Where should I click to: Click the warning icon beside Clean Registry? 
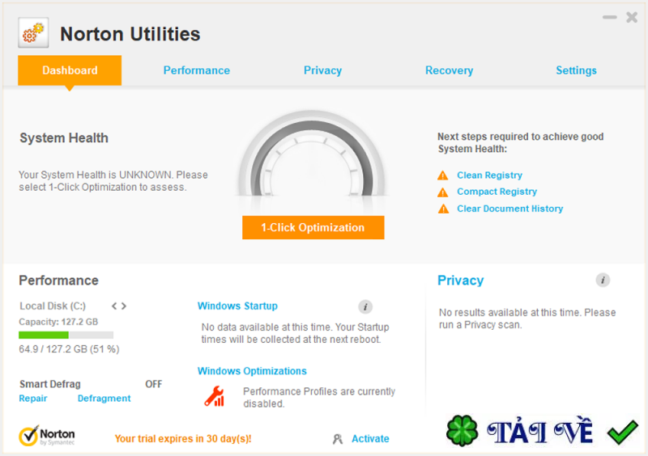[442, 175]
